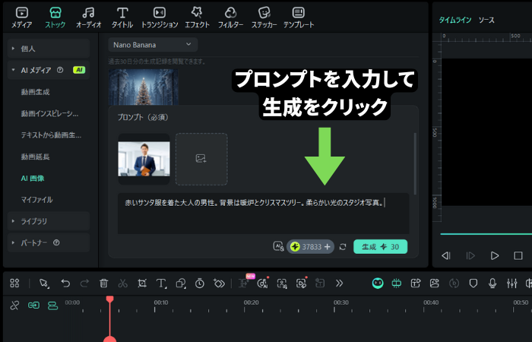
Task: Click the add reference image placeholder
Action: coord(201,159)
